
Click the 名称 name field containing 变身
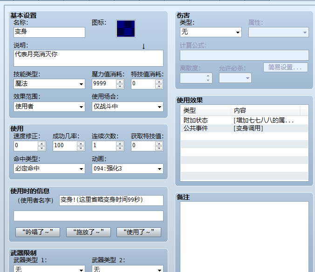tap(49, 32)
